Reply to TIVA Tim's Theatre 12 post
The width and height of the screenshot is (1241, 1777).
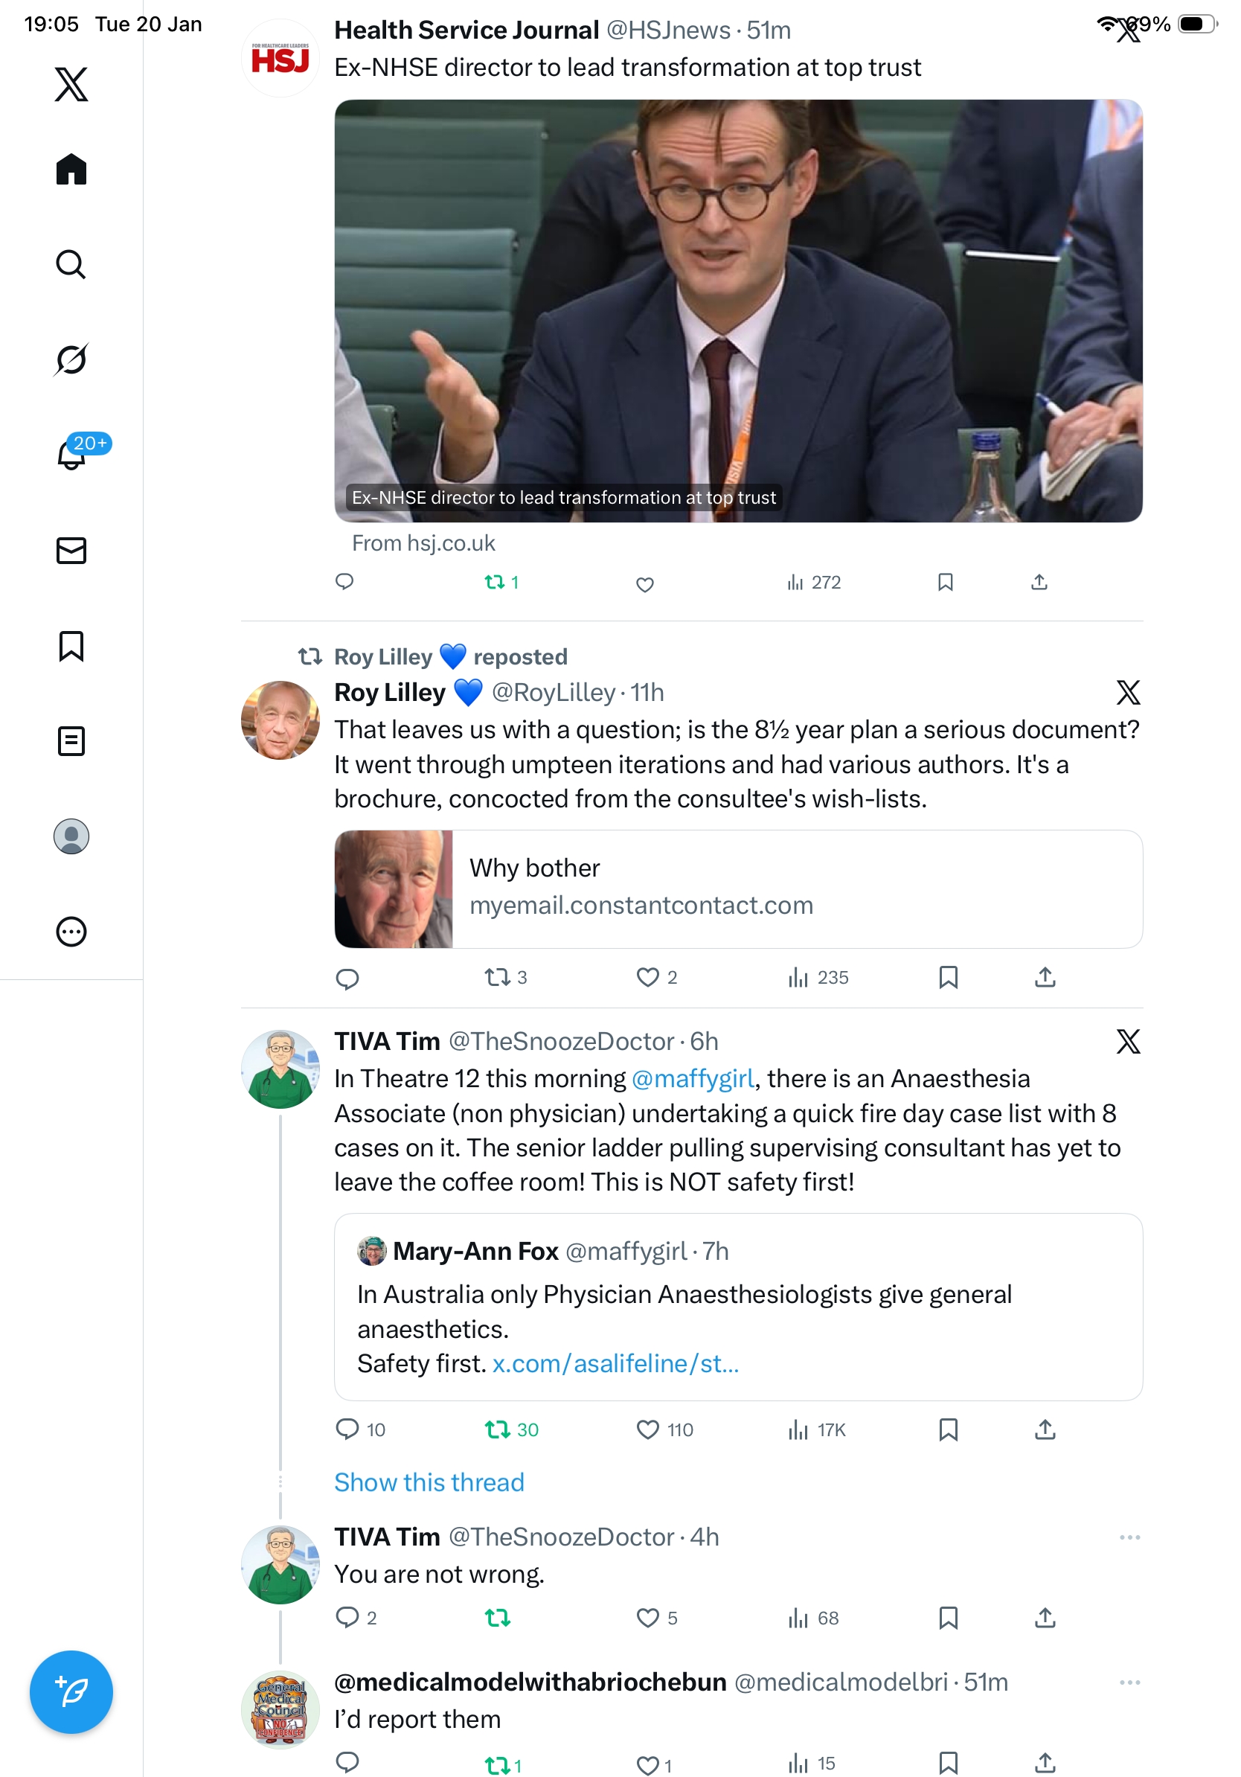click(x=347, y=1429)
